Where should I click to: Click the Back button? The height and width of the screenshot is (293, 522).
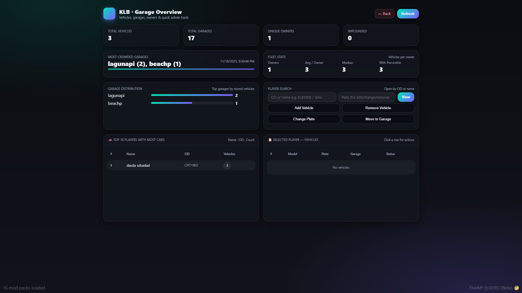pyautogui.click(x=384, y=14)
